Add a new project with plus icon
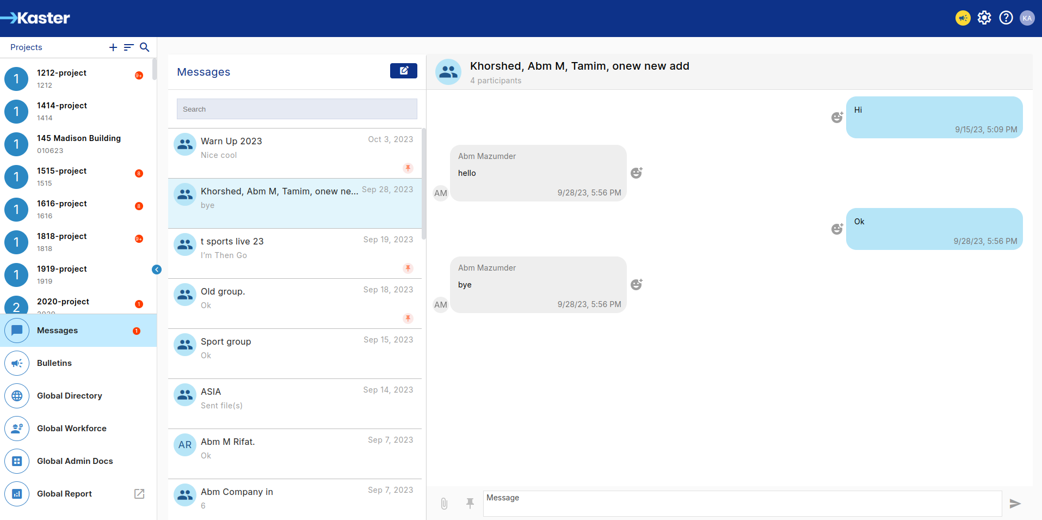The width and height of the screenshot is (1042, 520). pyautogui.click(x=113, y=47)
